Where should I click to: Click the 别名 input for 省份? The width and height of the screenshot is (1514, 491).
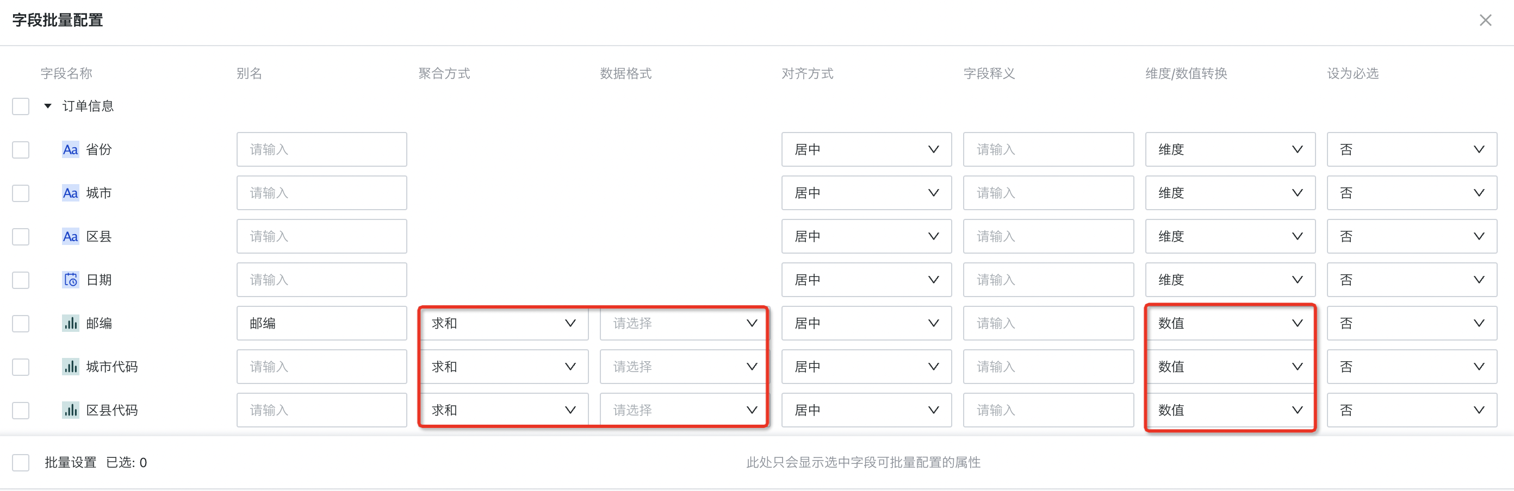[321, 149]
